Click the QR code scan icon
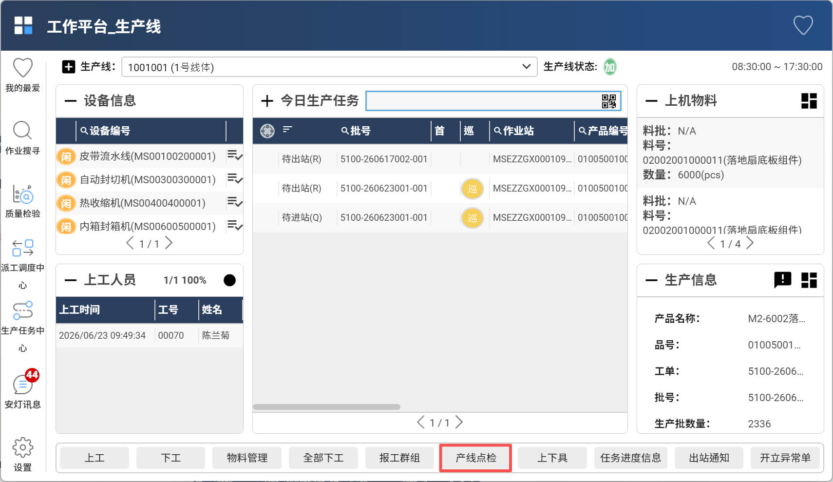Viewport: 833px width, 482px height. click(x=609, y=101)
